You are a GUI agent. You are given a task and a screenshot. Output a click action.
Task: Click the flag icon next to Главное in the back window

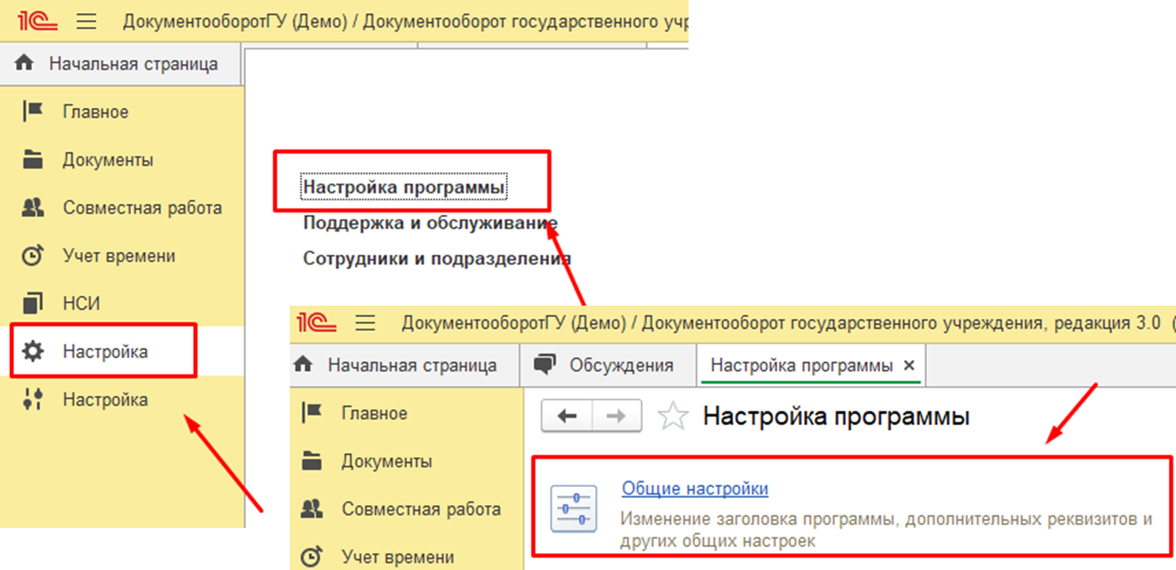coord(32,112)
